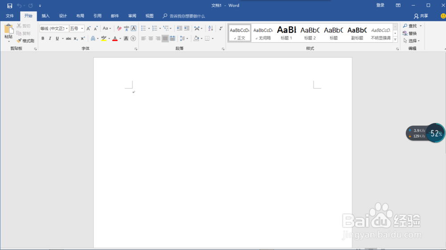Click the Share (共享) button
The image size is (446, 250).
pyautogui.click(x=421, y=16)
